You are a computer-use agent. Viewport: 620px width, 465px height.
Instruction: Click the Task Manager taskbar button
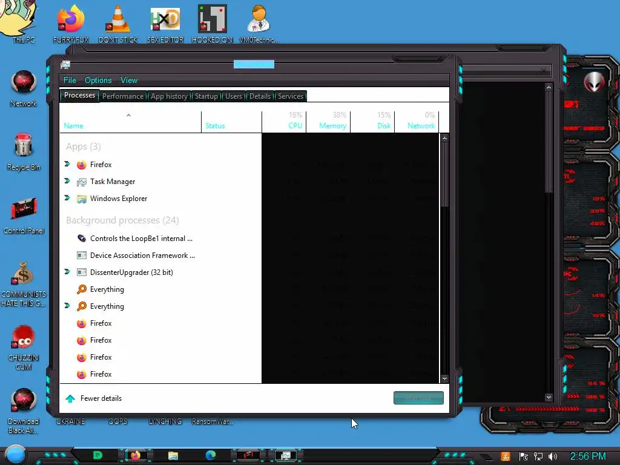(x=286, y=455)
